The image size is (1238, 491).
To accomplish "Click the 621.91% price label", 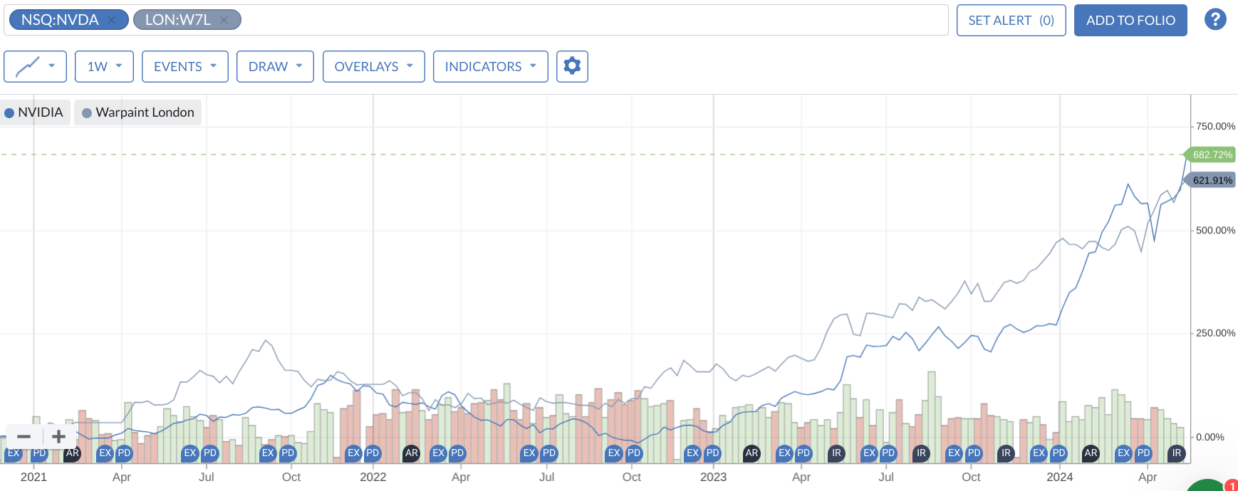I will pos(1210,180).
